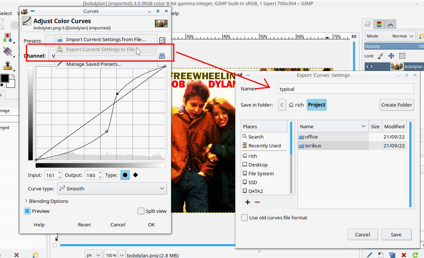Select the Clone stamp tool
The image size is (424, 258).
8,65
